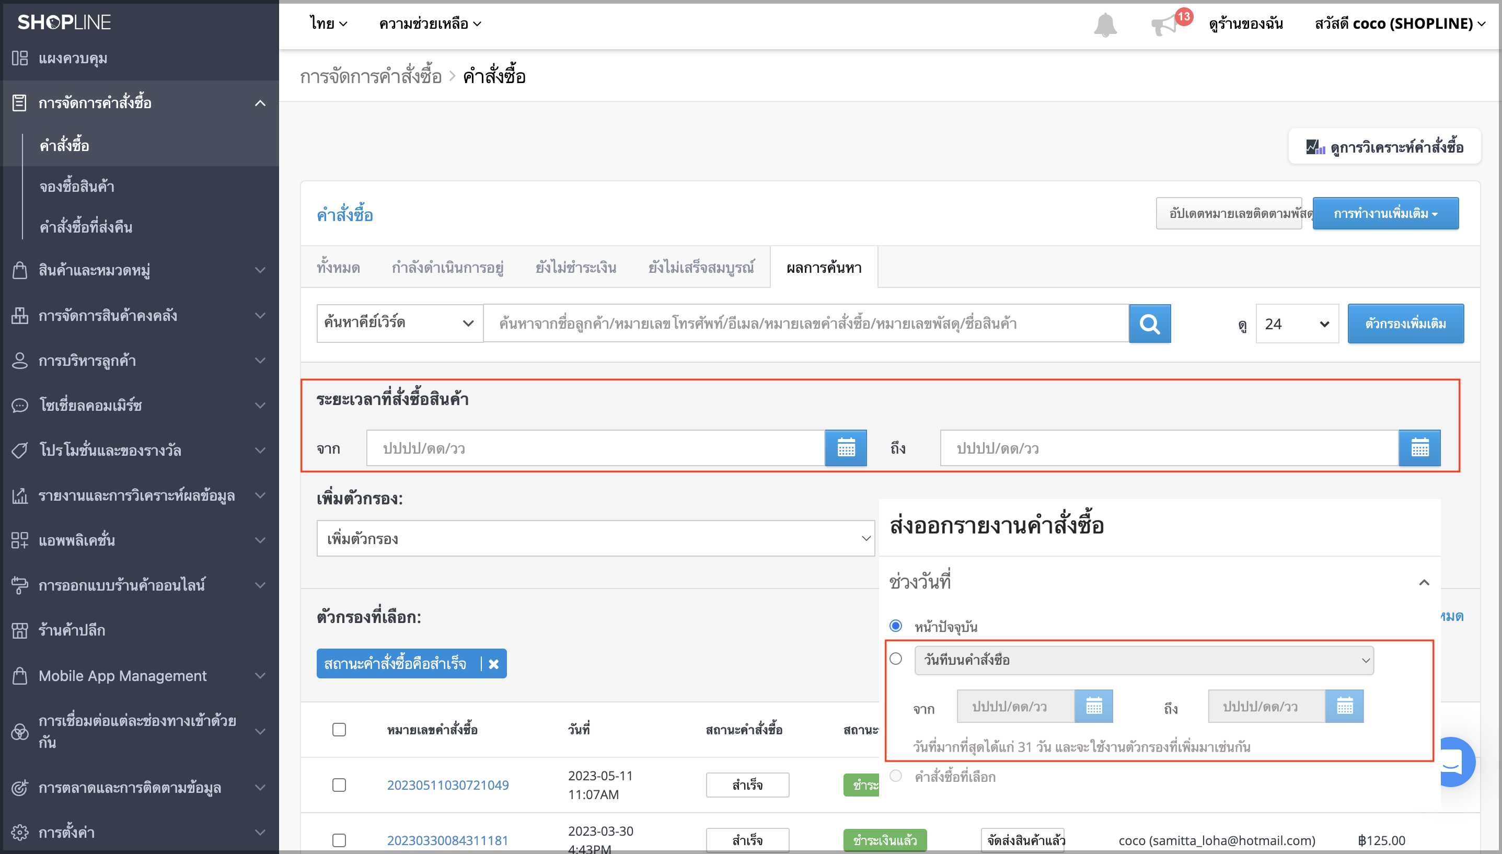The width and height of the screenshot is (1502, 854).
Task: Tick the select-all orders header checkbox
Action: (x=339, y=730)
